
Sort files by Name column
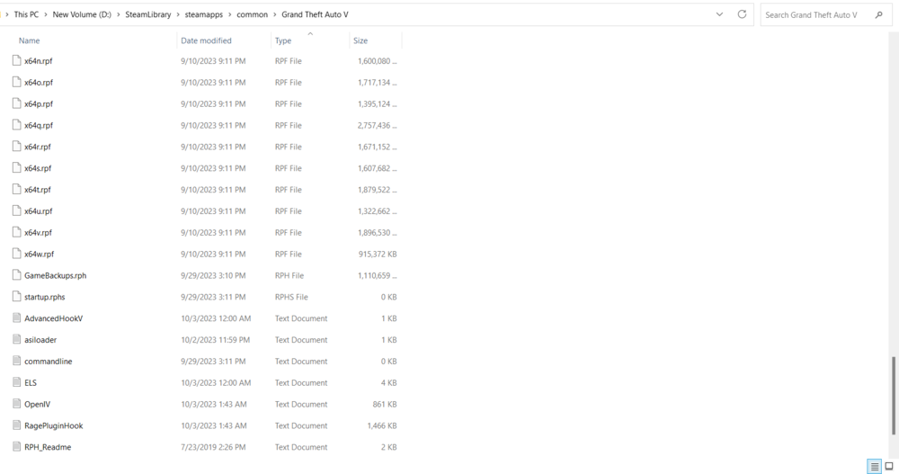click(30, 40)
